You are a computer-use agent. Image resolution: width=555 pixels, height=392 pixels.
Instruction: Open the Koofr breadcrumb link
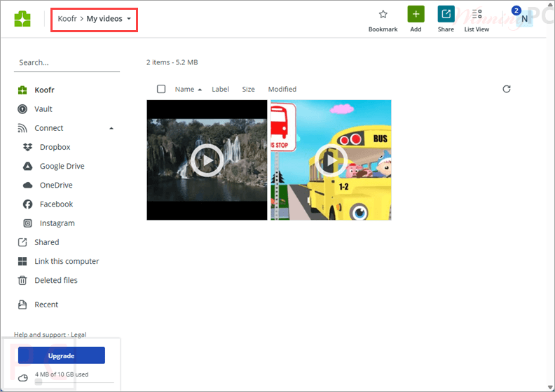tap(67, 19)
